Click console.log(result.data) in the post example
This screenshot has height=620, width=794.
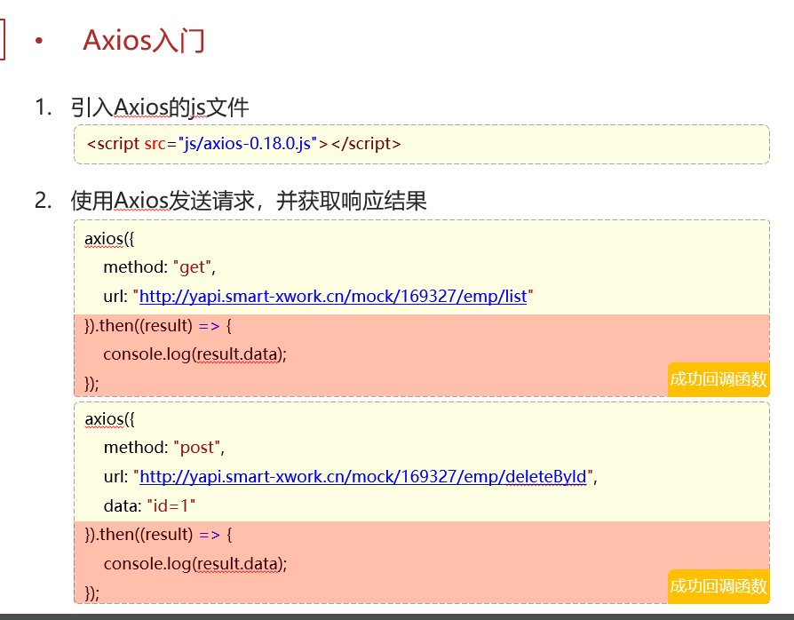point(195,564)
